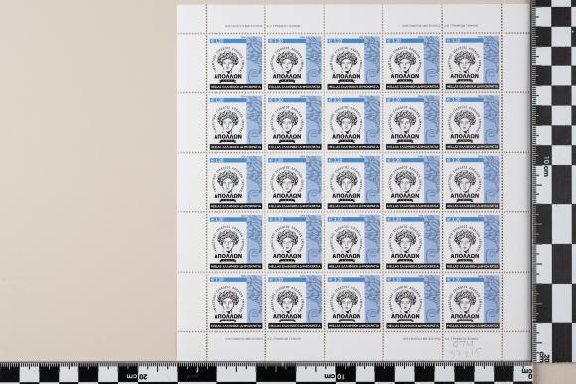Select the first stamp in the top row
Viewport: 576px width, 384px height.
click(x=235, y=64)
